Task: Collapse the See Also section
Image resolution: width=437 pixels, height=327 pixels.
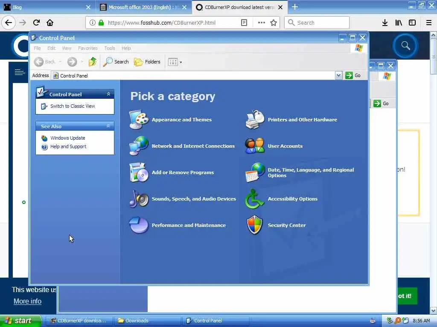Action: (x=108, y=126)
